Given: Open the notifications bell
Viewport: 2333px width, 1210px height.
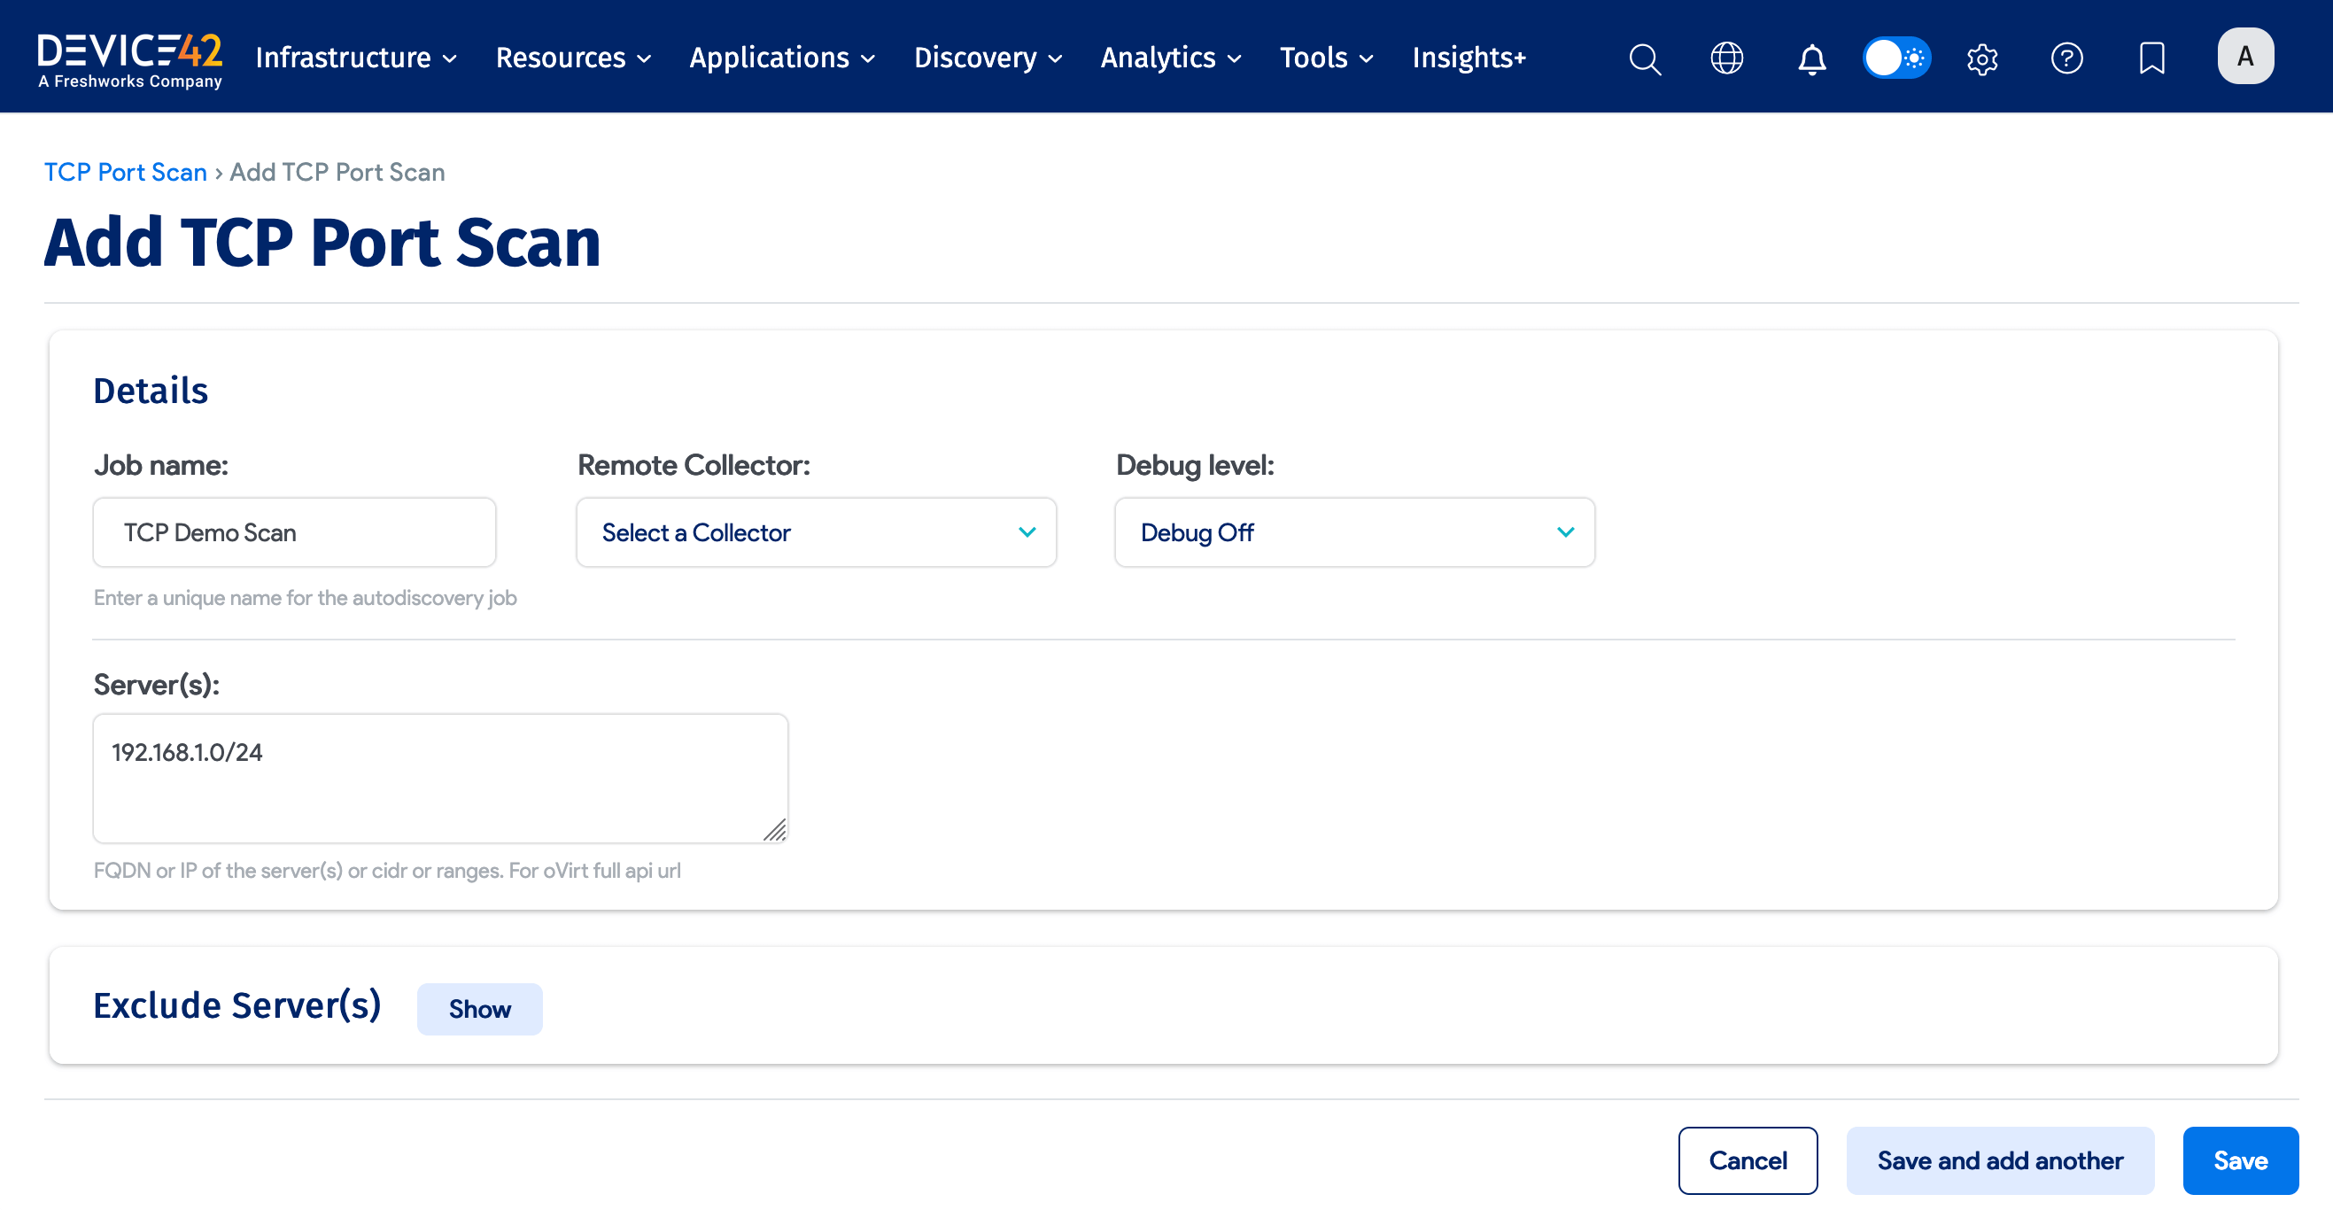Looking at the screenshot, I should coord(1811,58).
